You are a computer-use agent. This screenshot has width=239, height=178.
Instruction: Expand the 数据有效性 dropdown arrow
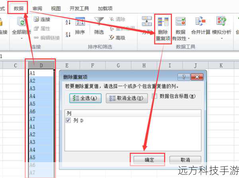pyautogui.click(x=189, y=38)
